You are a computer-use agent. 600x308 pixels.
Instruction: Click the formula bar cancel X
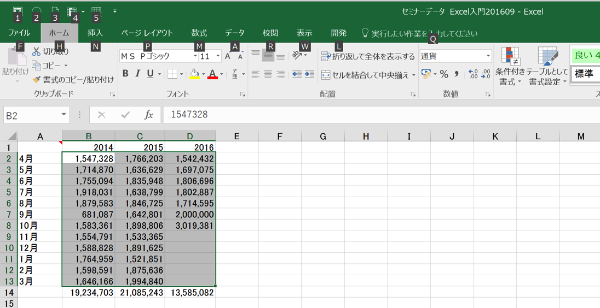pyautogui.click(x=101, y=115)
